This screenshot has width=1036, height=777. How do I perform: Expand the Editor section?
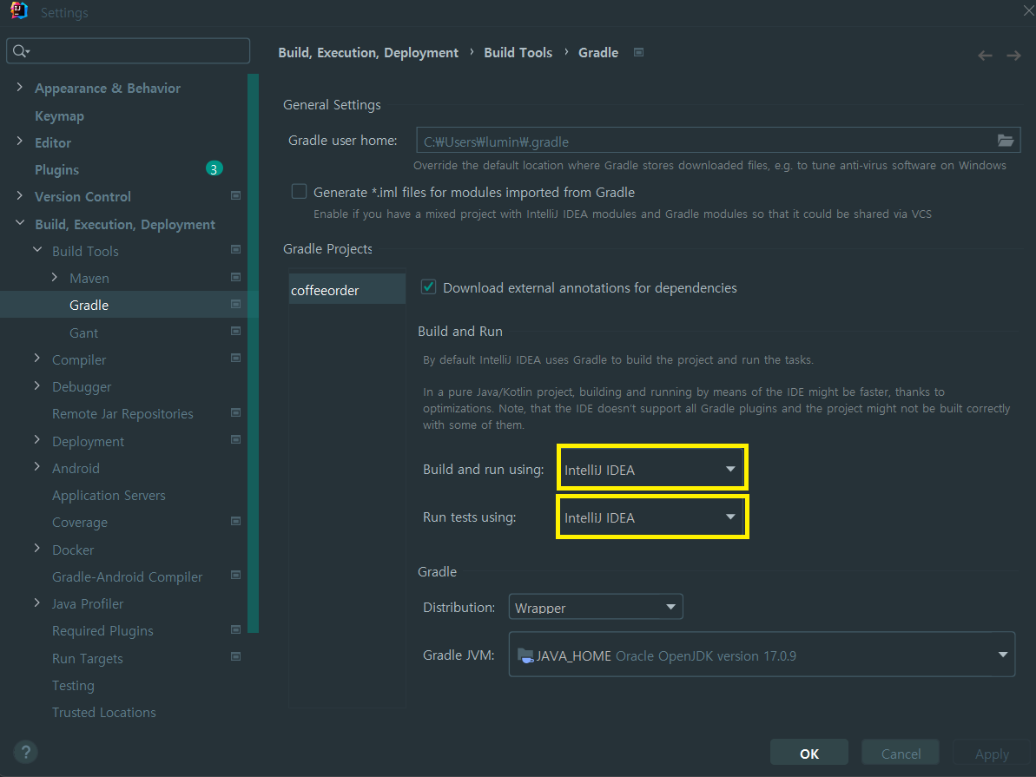[19, 142]
